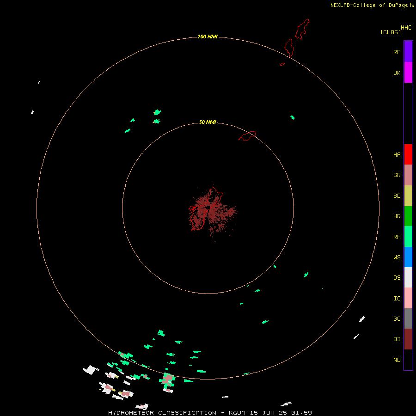Click the "HYDROMETEOR CLASSIFICATION" title text
Screen dimensions: 416x416
pos(162,413)
